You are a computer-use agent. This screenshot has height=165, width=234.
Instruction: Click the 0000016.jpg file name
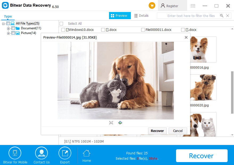(x=199, y=68)
